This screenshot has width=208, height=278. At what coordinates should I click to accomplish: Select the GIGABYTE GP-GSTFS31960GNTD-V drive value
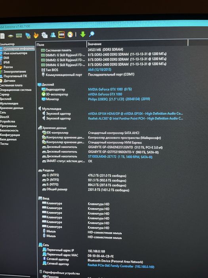coord(123,152)
